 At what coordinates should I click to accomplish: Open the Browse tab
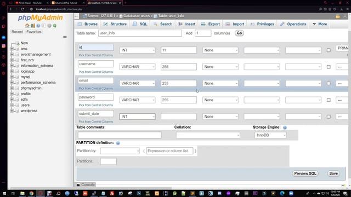(x=88, y=24)
